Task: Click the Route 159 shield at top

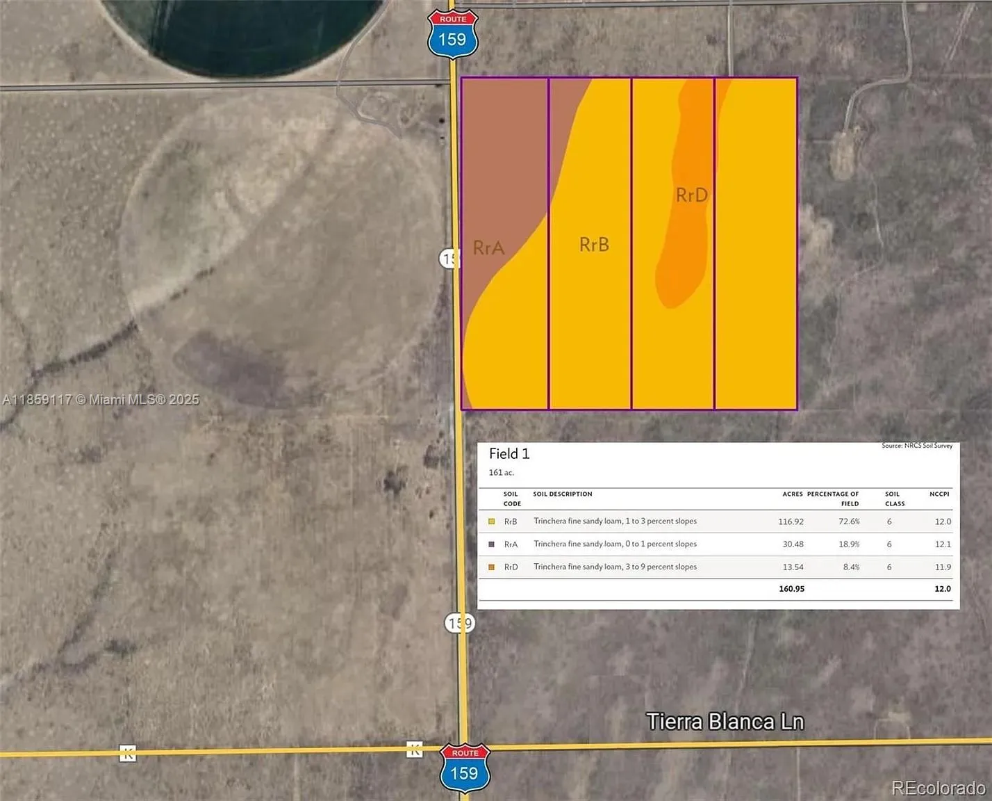Action: (452, 34)
